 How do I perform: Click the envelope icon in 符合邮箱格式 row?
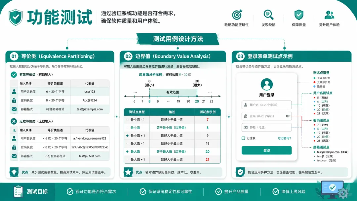[14, 109]
